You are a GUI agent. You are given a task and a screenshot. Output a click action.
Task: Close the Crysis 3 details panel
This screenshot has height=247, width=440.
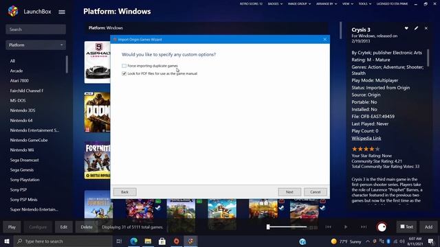(426, 28)
